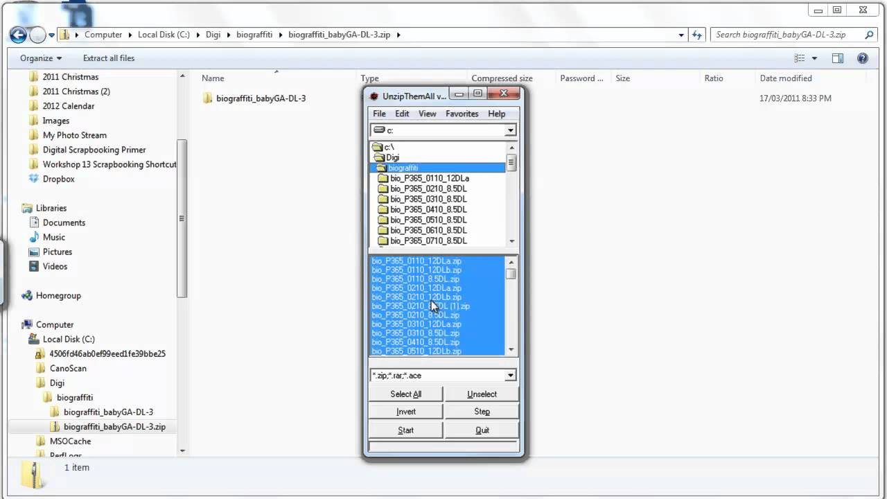
Task: Click the Back navigation arrow in Explorer
Action: coord(19,35)
